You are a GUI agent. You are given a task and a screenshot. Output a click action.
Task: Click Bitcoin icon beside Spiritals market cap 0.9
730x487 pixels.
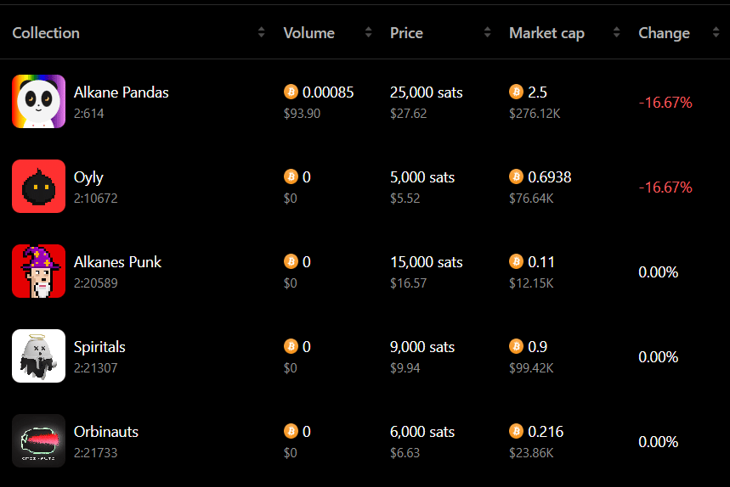(x=517, y=346)
